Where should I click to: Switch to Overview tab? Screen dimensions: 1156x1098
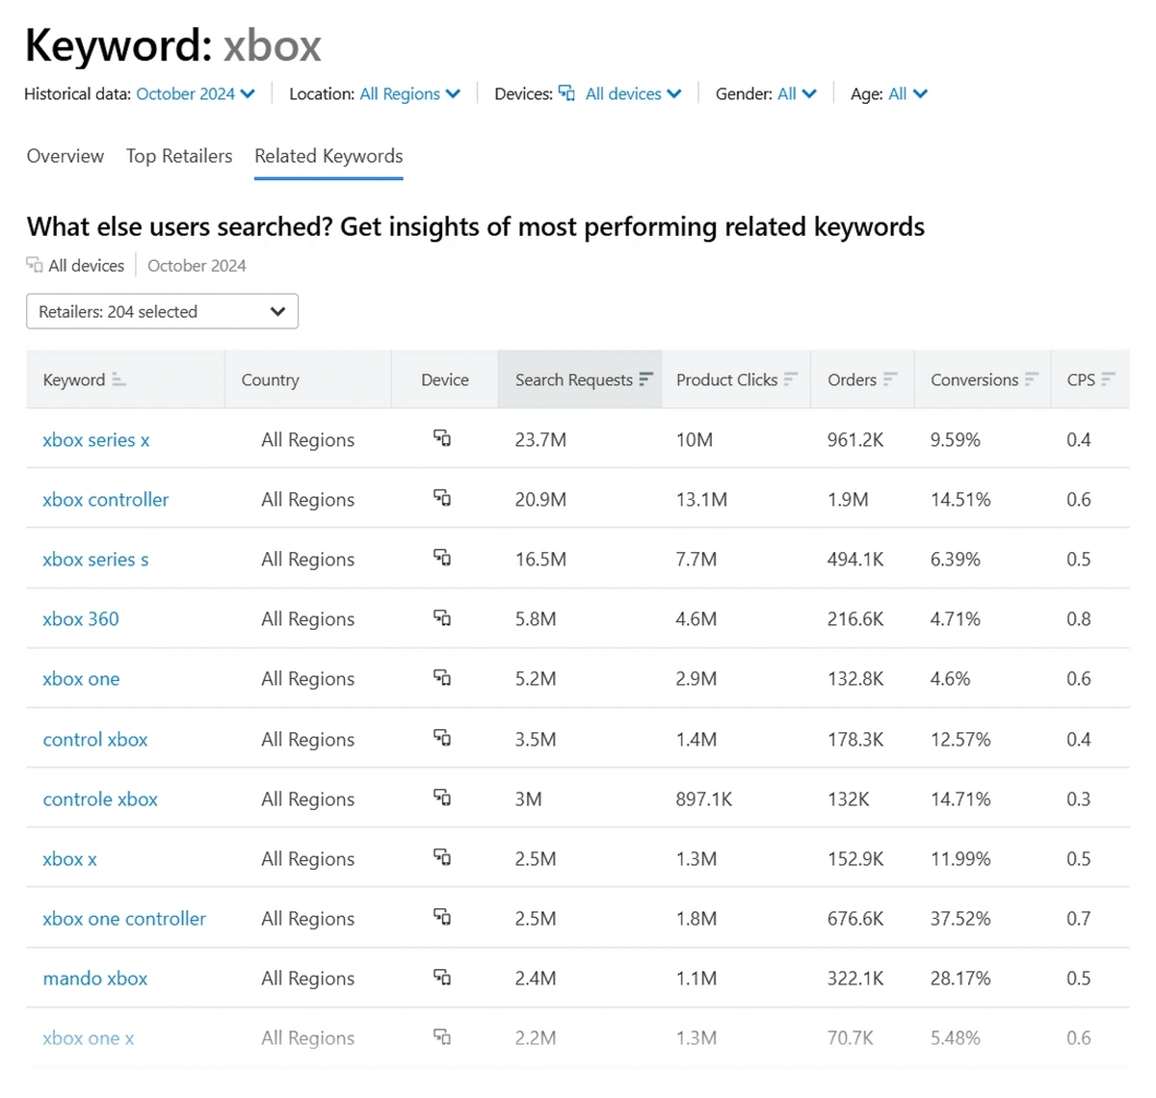coord(66,156)
